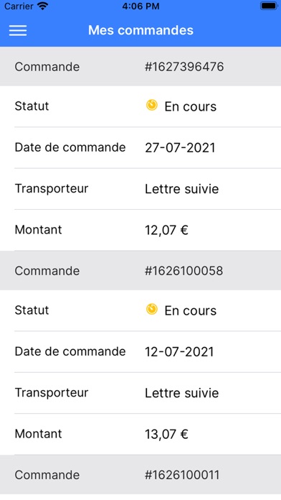This screenshot has width=281, height=500.
Task: Tap En cours status of second order
Action: [190, 311]
